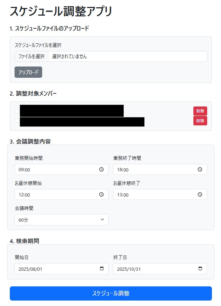Delete the first member with 削除
This screenshot has height=306, width=221.
click(x=200, y=111)
